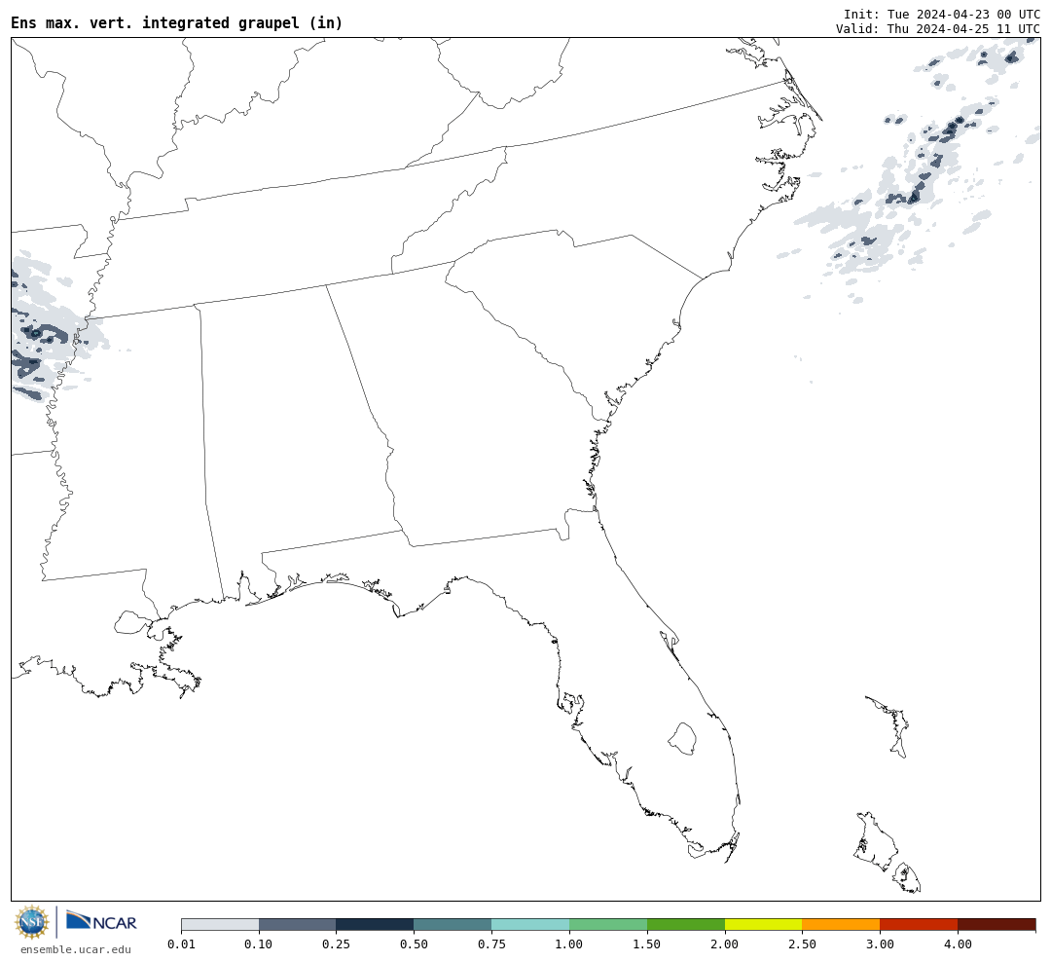Click the 2.00–2.50 yellow color swatch
1051x962 pixels.
tap(764, 925)
